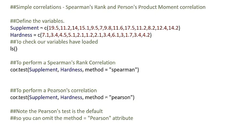Viewport: 232px width, 130px height.
Task: Click the "##Note the Pearson's test is the default" comment
Action: coord(56,111)
